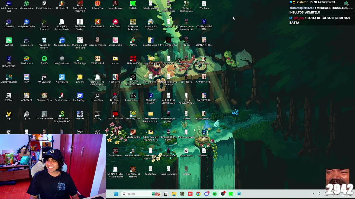Open the Geometry Dash shortcut
The height and width of the screenshot is (199, 355).
pyautogui.click(x=133, y=116)
